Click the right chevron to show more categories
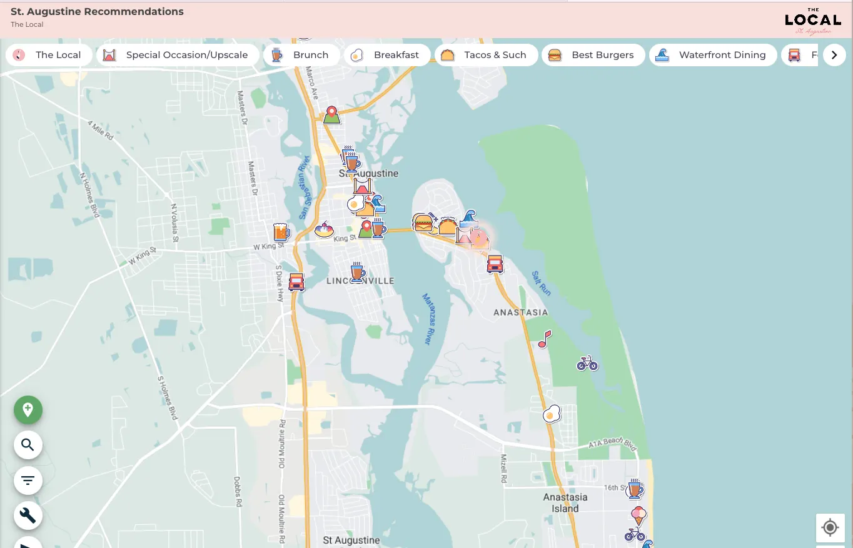Image resolution: width=853 pixels, height=548 pixels. [834, 55]
